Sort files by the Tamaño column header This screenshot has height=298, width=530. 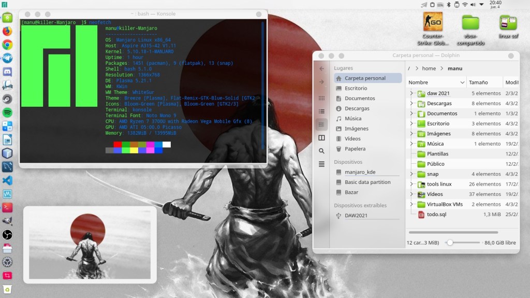[478, 82]
